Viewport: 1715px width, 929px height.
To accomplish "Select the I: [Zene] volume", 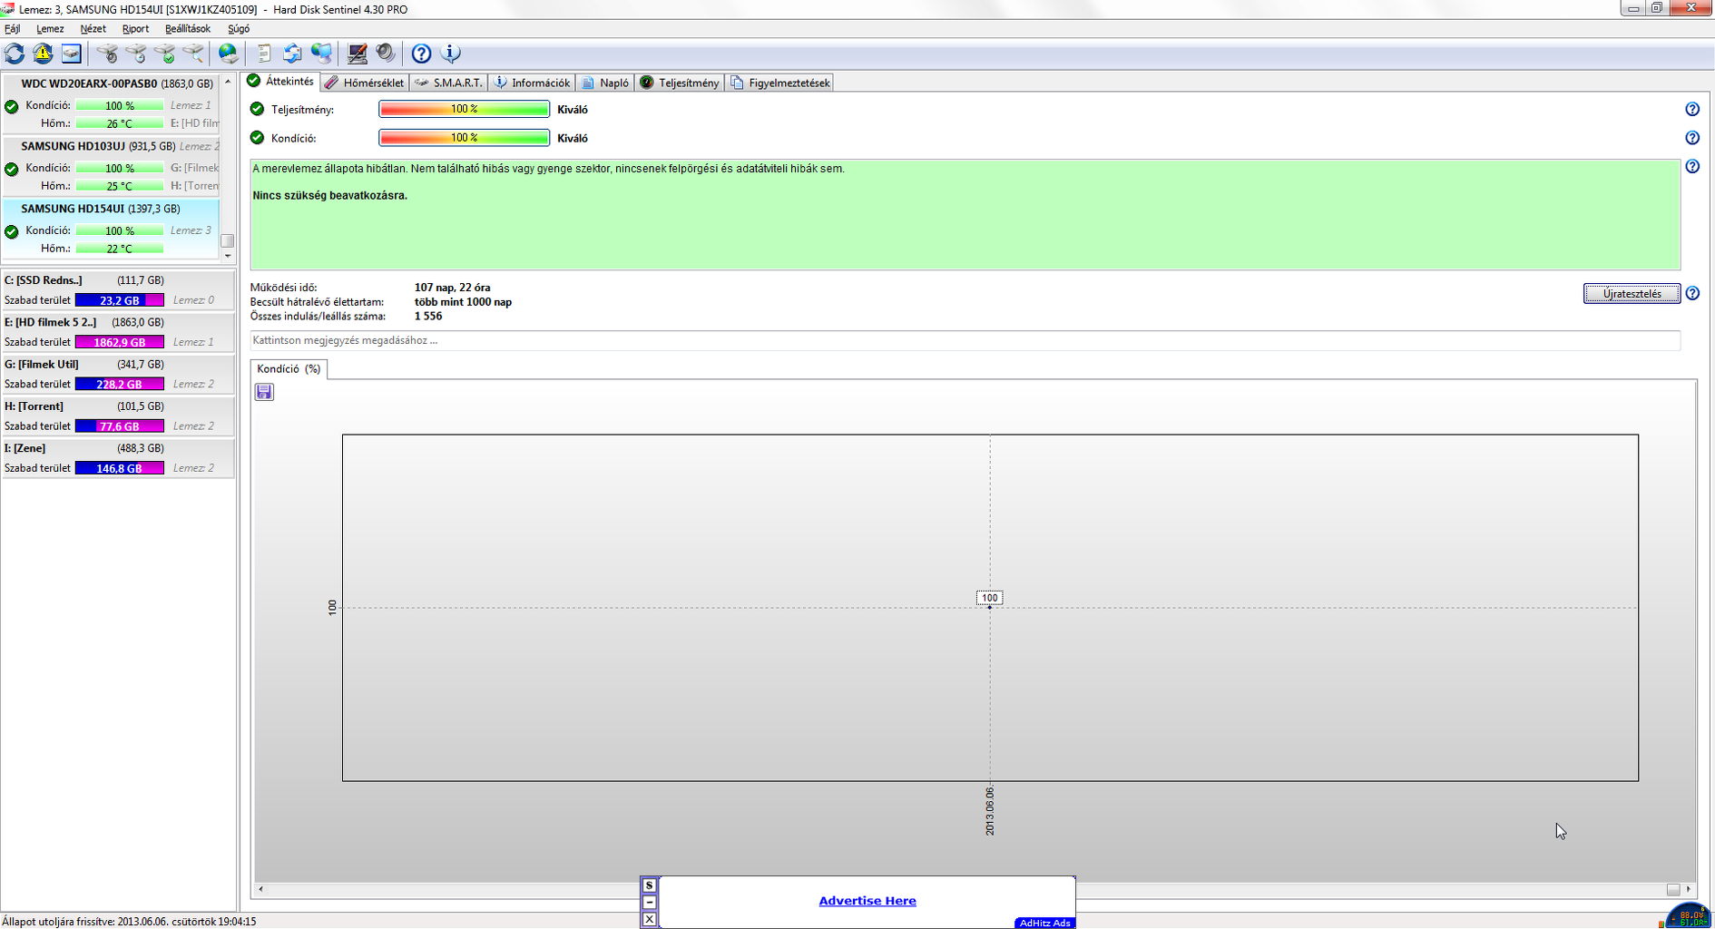I will [x=118, y=457].
